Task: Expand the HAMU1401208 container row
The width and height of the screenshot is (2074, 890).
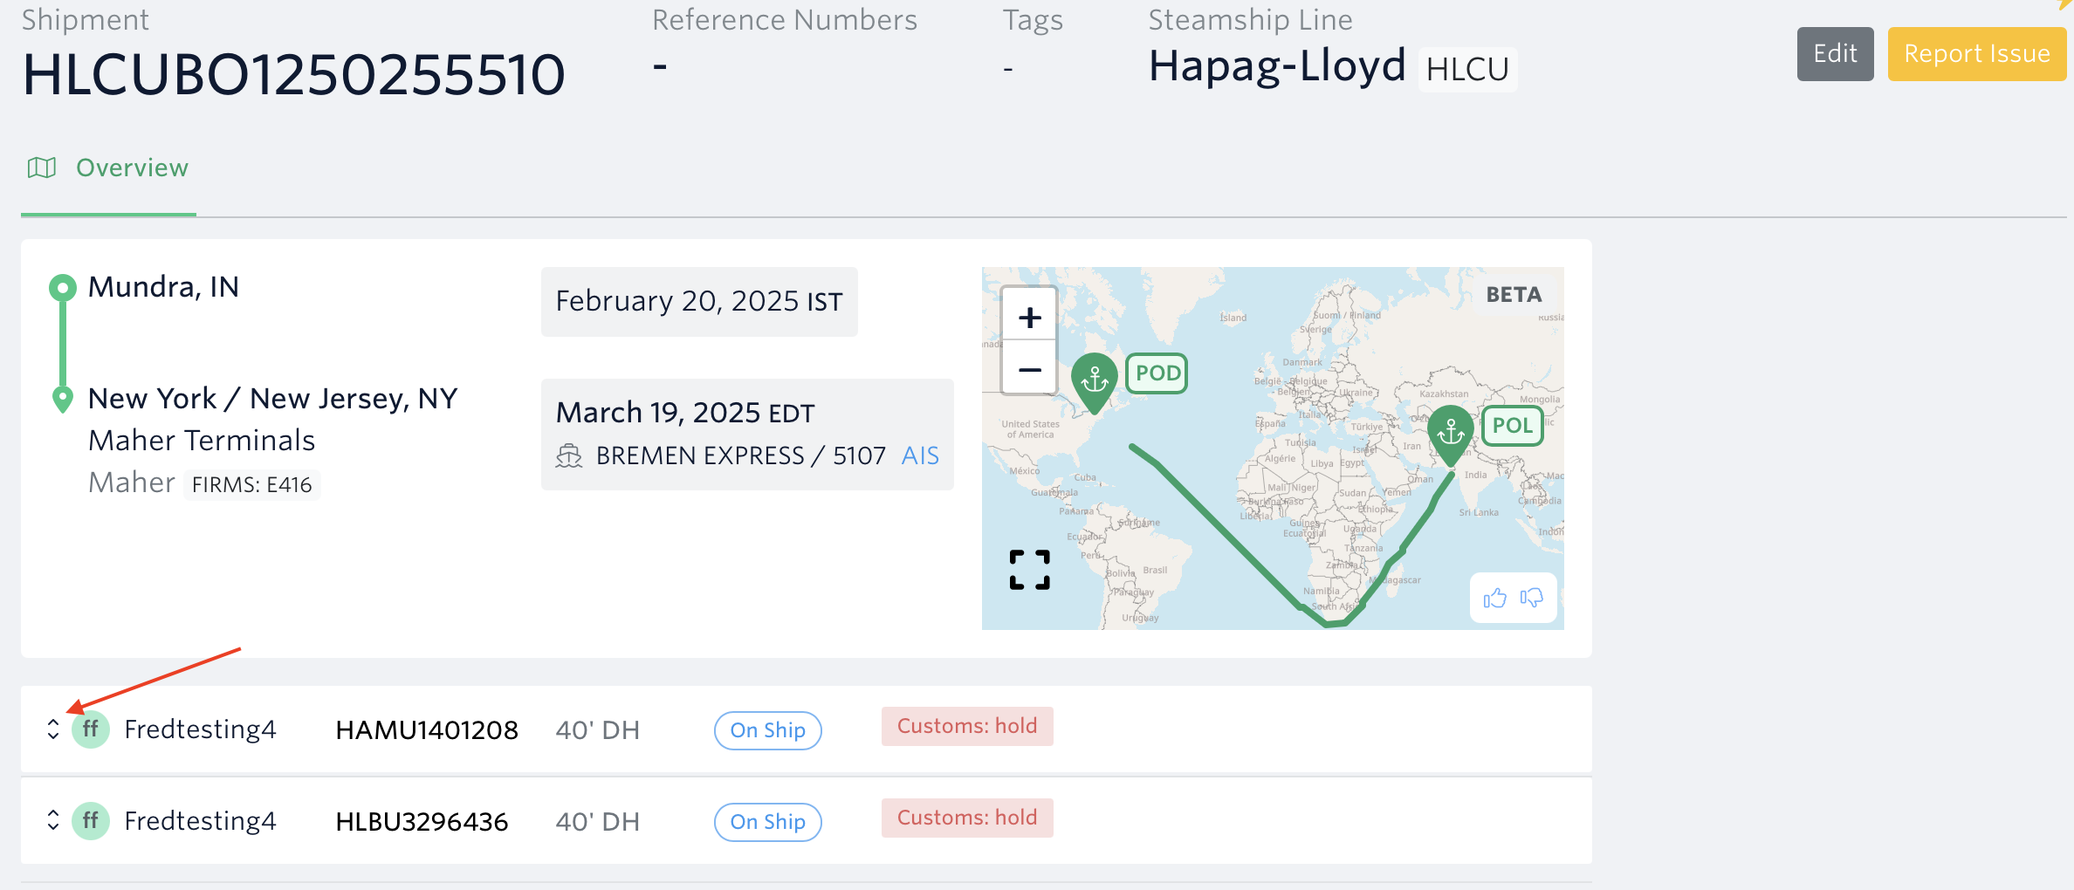Action: click(53, 729)
